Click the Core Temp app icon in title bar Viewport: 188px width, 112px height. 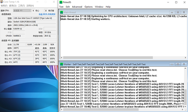[2, 2]
